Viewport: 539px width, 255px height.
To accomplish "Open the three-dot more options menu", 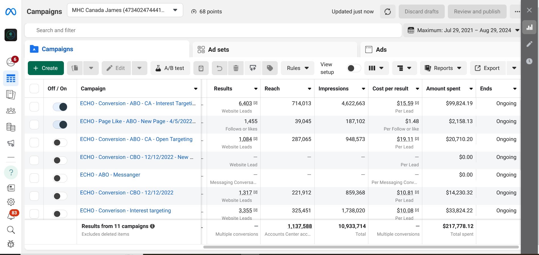I will 517,12.
